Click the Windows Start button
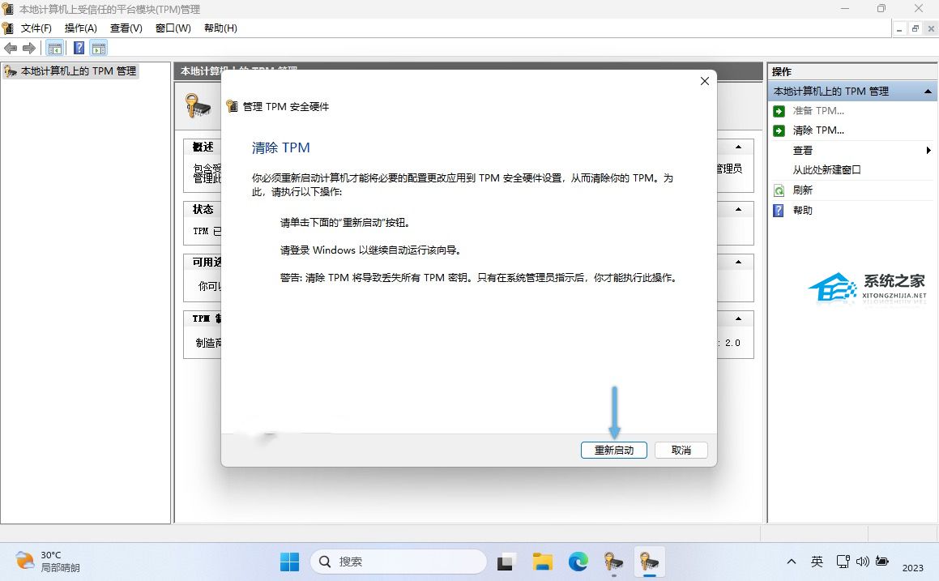Viewport: 939px width, 581px height. pos(289,561)
